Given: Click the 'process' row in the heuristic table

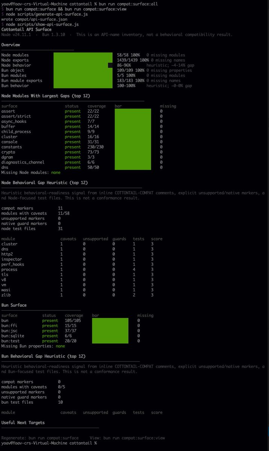Looking at the screenshot, I should coord(77,269).
